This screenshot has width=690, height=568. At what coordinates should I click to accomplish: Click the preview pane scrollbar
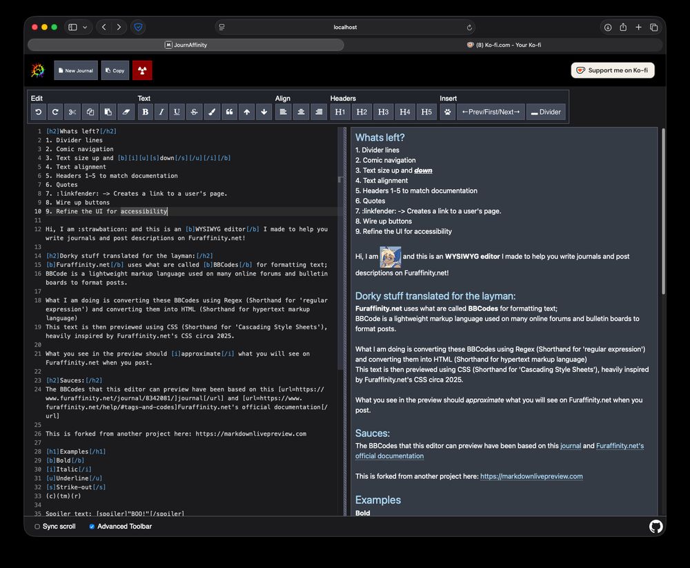point(663,211)
